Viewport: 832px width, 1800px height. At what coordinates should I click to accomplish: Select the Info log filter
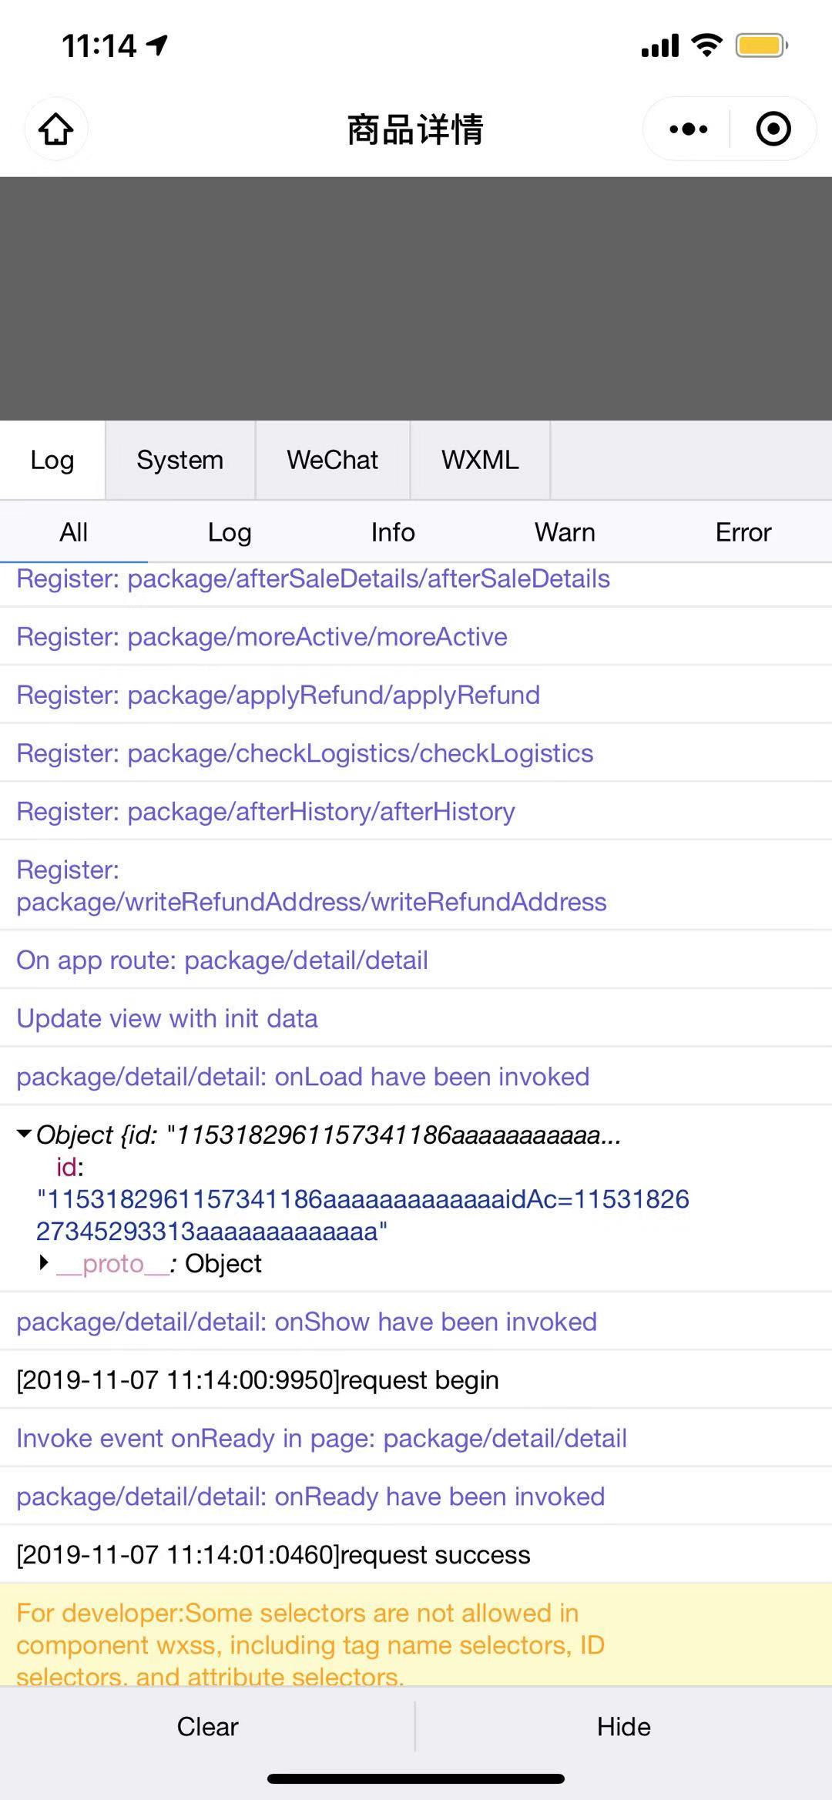tap(392, 532)
